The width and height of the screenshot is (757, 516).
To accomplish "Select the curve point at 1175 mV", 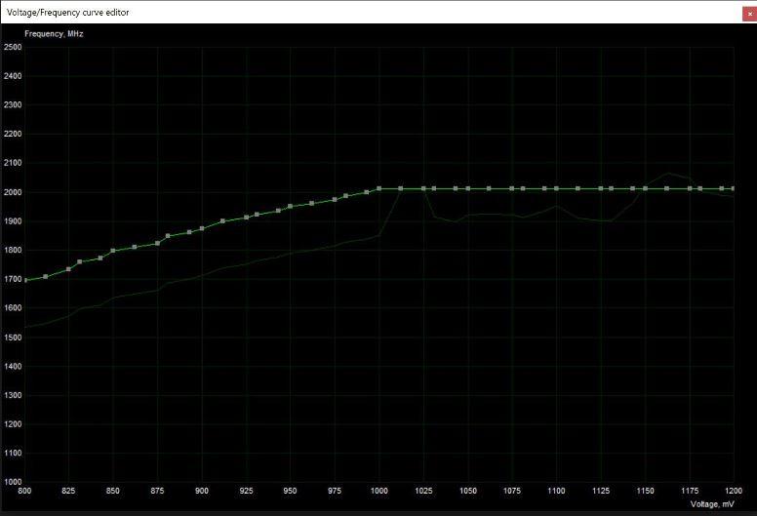I will point(690,188).
